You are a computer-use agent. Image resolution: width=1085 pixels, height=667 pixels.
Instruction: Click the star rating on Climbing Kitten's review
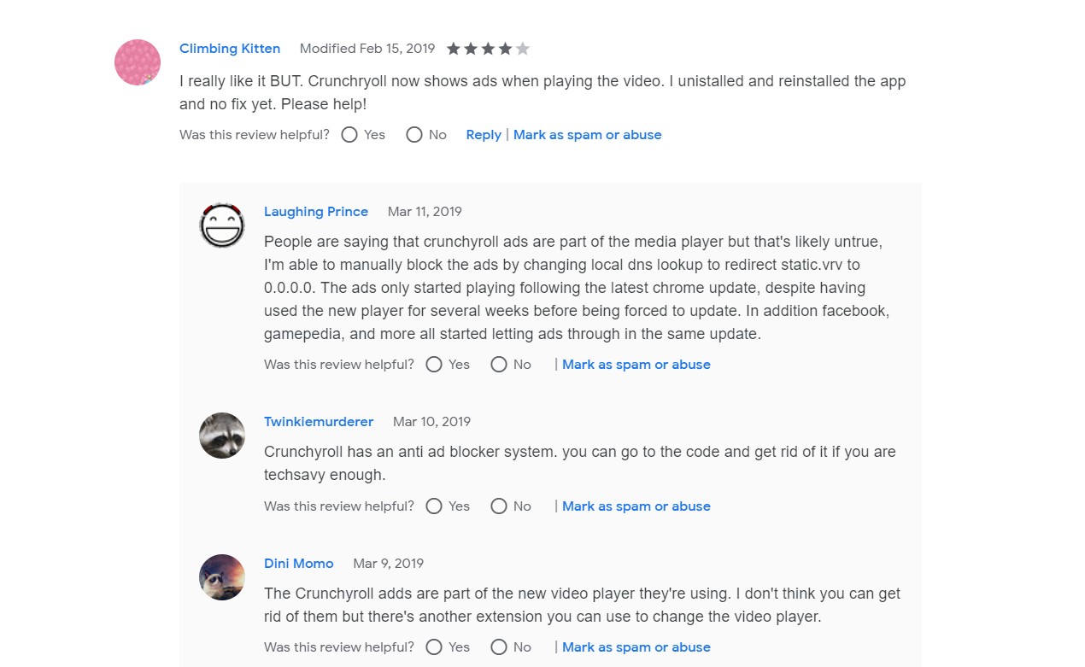pyautogui.click(x=488, y=49)
